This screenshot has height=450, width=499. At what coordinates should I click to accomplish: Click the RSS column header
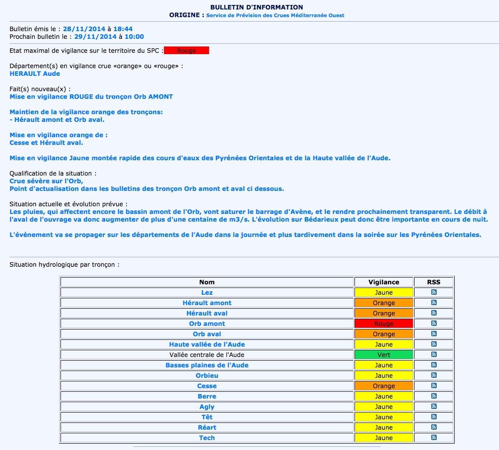(434, 282)
